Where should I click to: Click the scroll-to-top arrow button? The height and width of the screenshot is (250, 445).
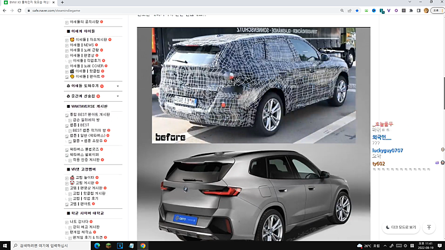click(429, 227)
